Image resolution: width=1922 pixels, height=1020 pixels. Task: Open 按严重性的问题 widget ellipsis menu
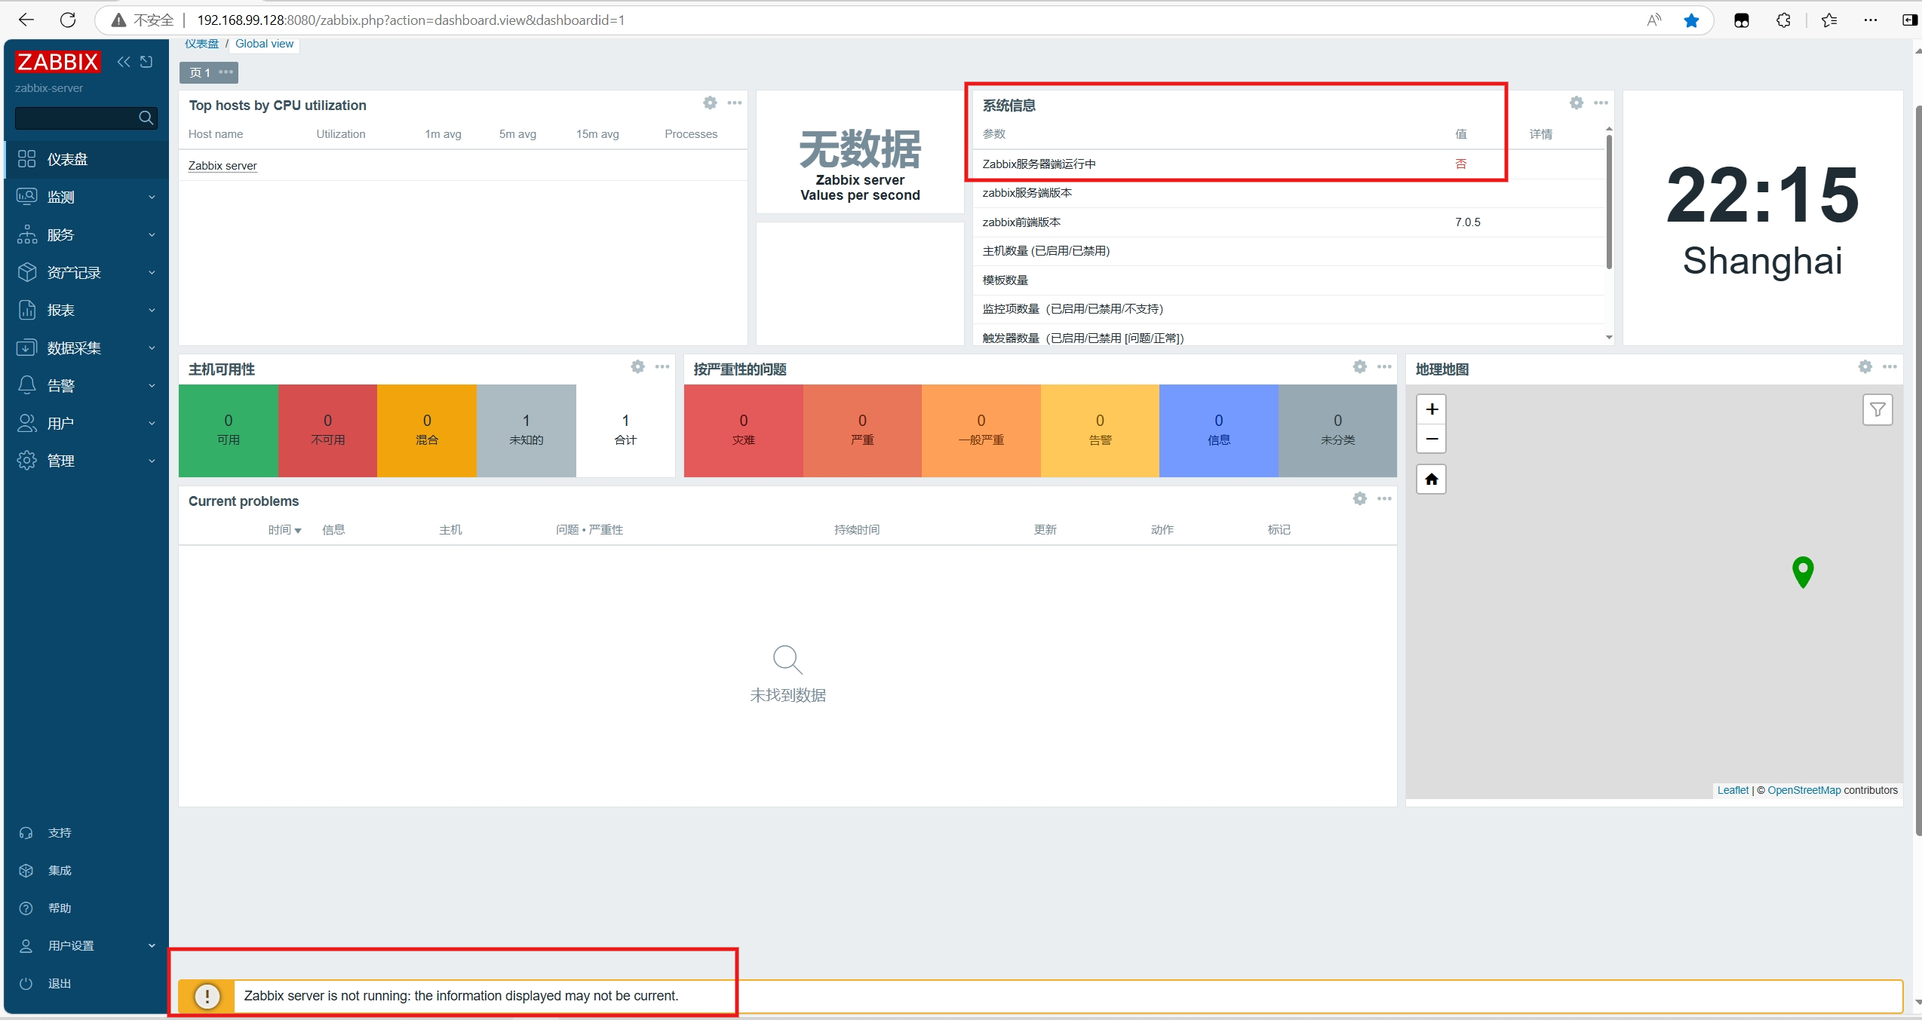[x=1384, y=366]
